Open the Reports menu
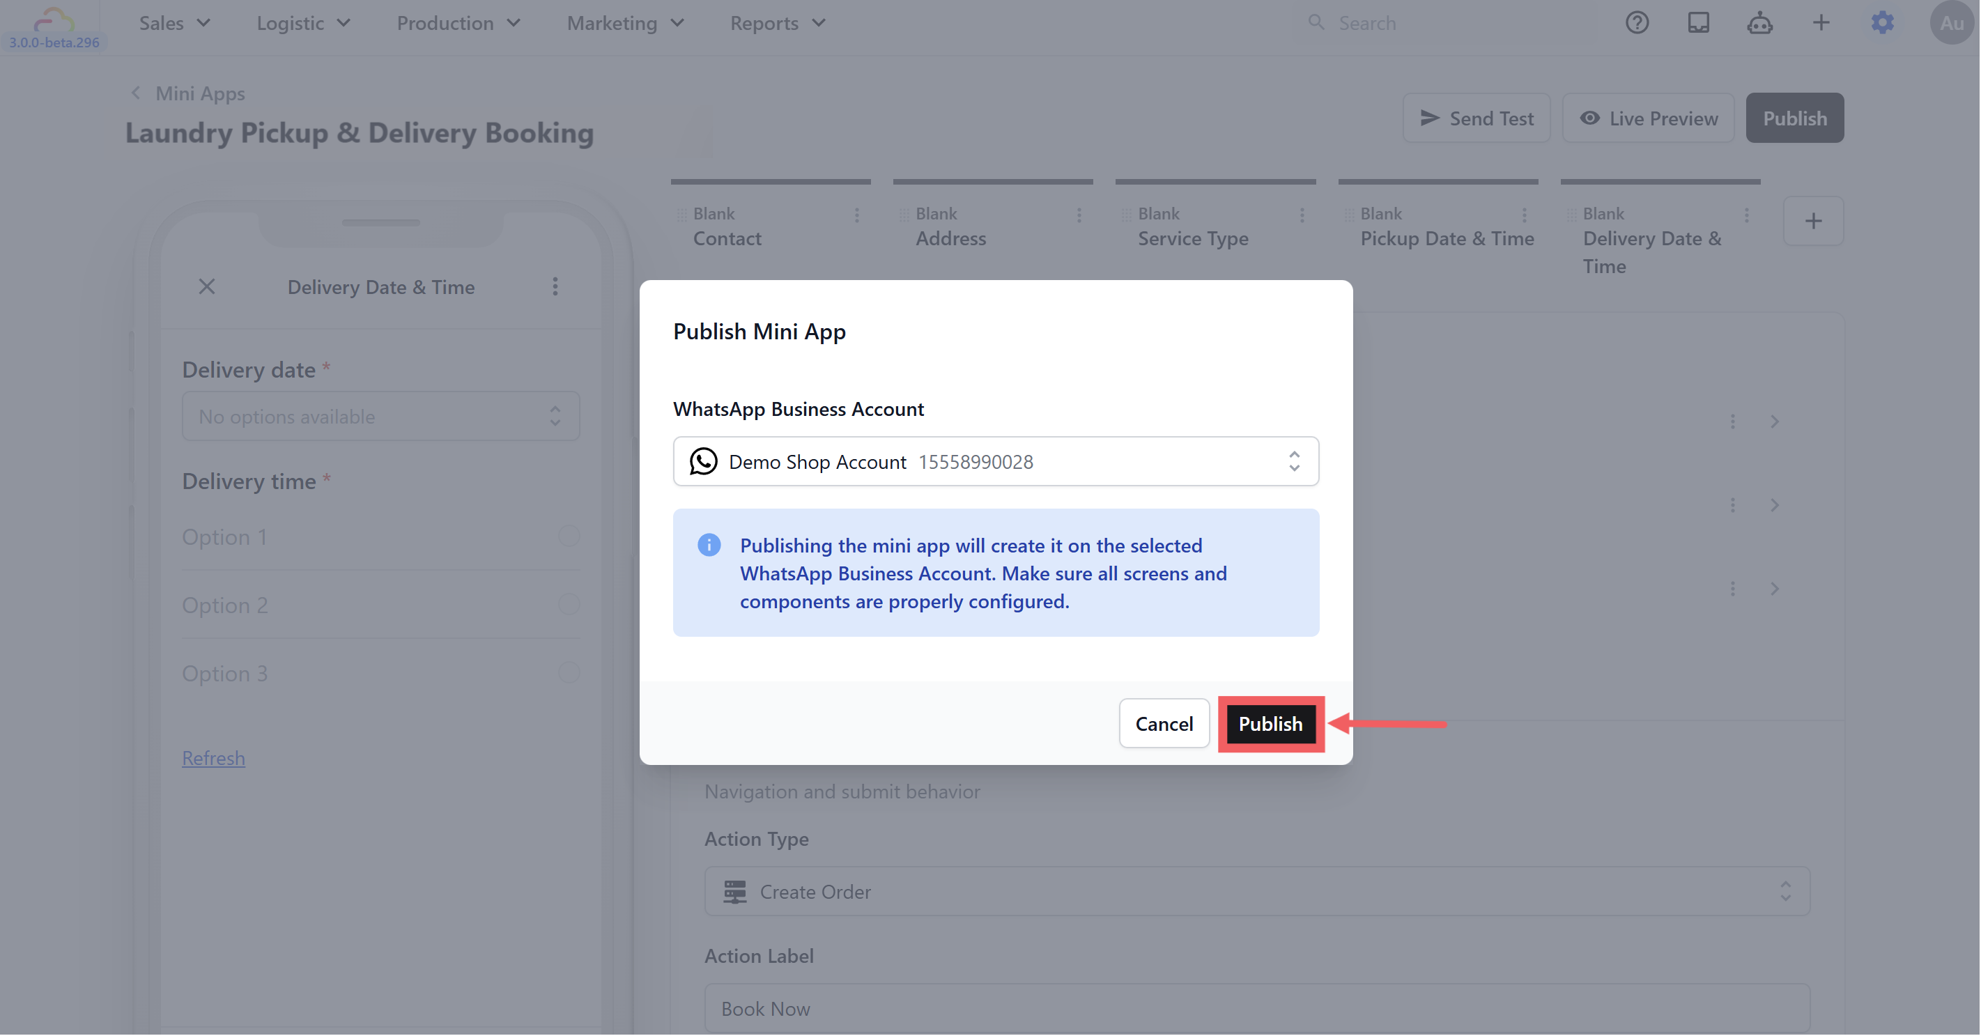 pyautogui.click(x=777, y=23)
